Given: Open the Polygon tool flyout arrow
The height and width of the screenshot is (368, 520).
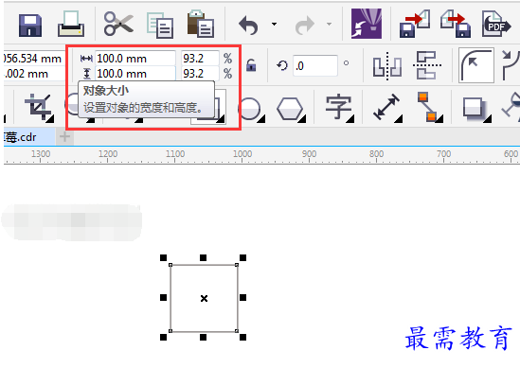Looking at the screenshot, I should 301,119.
